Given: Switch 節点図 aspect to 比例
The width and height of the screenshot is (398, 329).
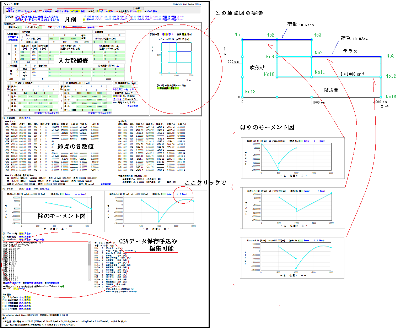Looking at the screenshot, I should [190, 34].
